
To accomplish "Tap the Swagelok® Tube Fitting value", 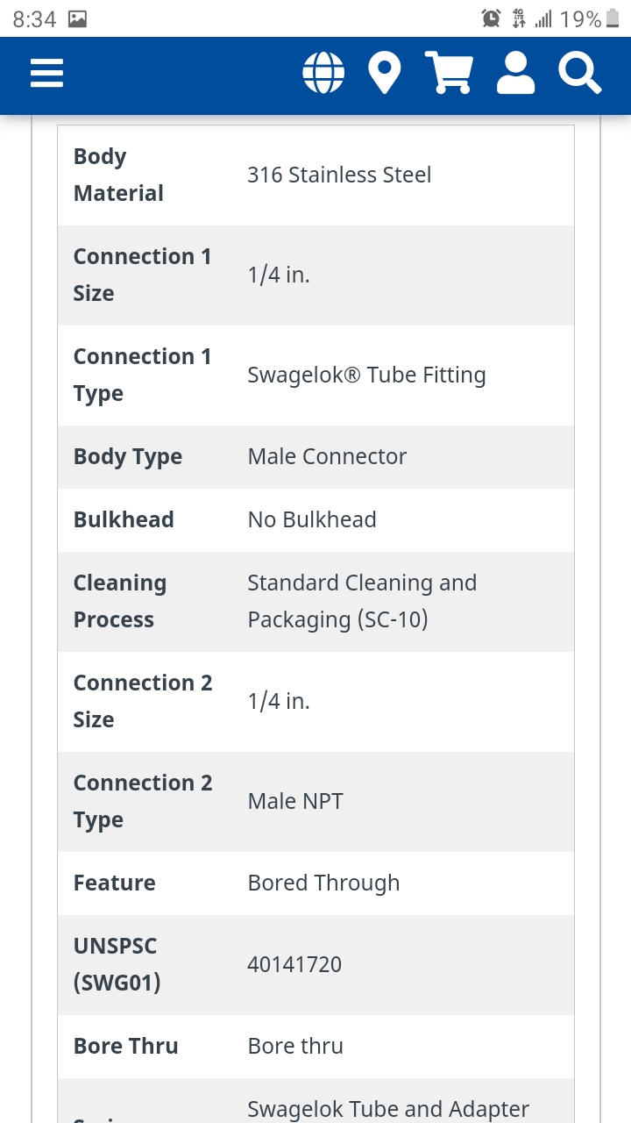I will coord(366,375).
